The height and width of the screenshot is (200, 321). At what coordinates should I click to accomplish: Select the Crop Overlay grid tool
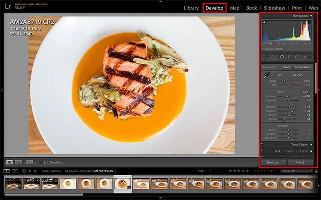(266, 57)
